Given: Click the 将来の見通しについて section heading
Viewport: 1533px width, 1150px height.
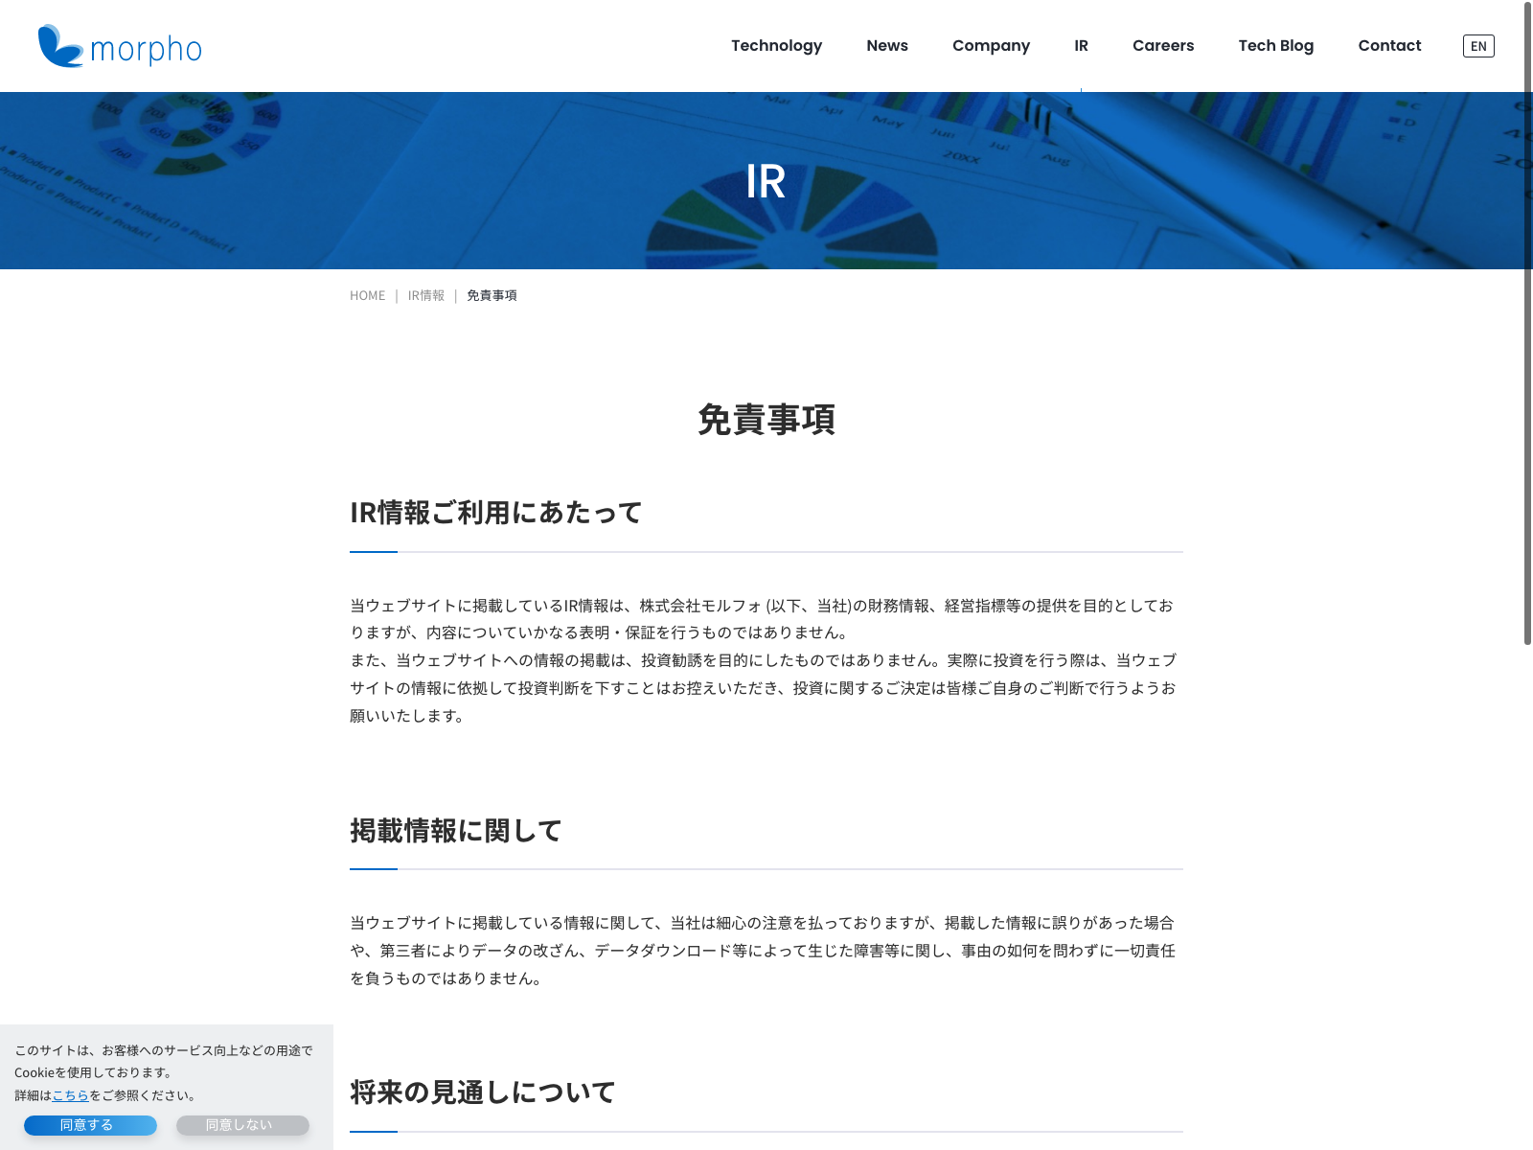Looking at the screenshot, I should [483, 1092].
